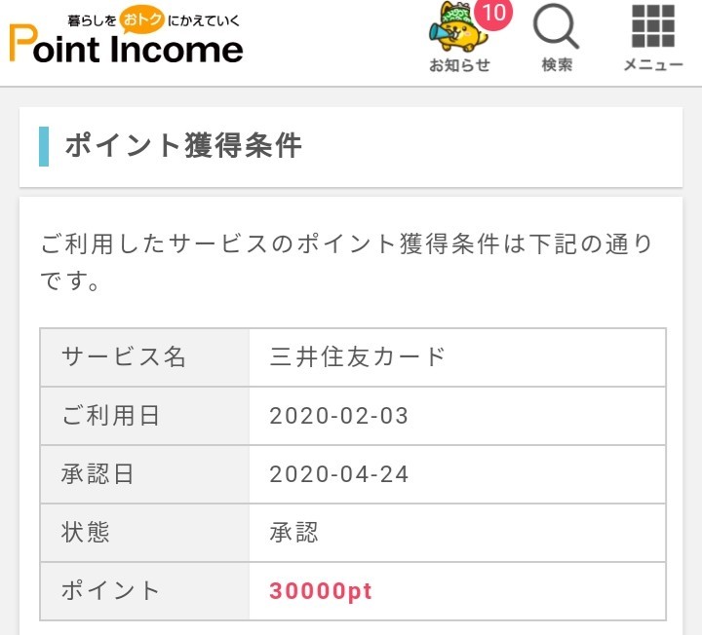
Task: Select the 三井住友カード service name value
Action: coord(358,356)
